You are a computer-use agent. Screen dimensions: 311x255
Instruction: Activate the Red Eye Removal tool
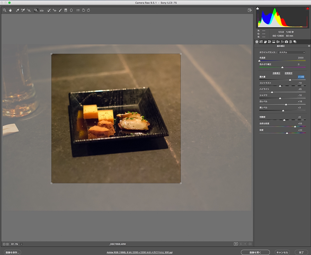coord(54,10)
